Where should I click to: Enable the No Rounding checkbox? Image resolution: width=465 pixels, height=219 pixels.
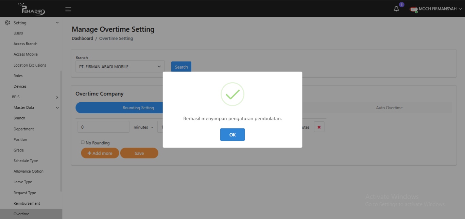(83, 142)
